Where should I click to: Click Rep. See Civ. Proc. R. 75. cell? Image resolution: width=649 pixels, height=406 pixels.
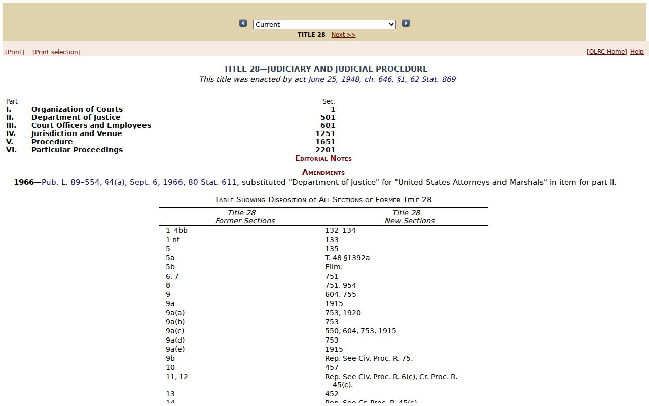[x=369, y=358]
